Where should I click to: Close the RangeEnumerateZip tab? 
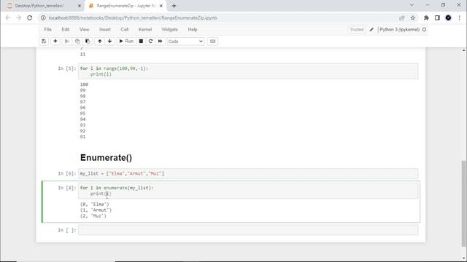(x=161, y=6)
